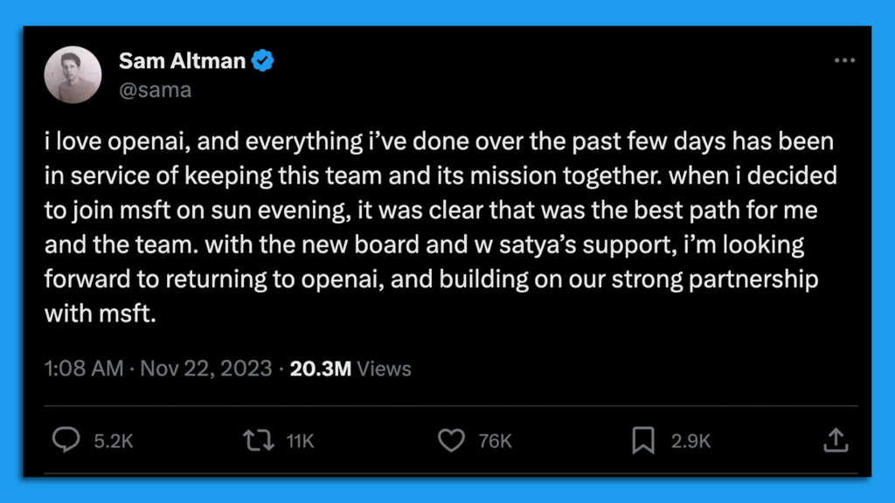Open tweet options via the ellipsis
895x503 pixels.
pos(845,59)
